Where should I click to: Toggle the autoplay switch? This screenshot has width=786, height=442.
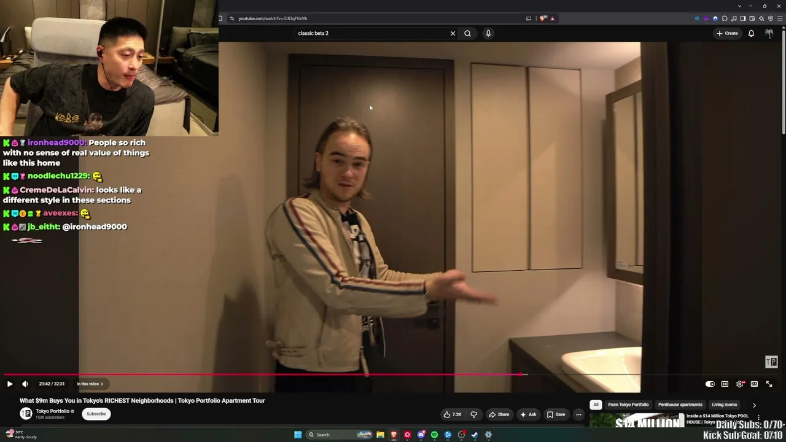(x=710, y=384)
